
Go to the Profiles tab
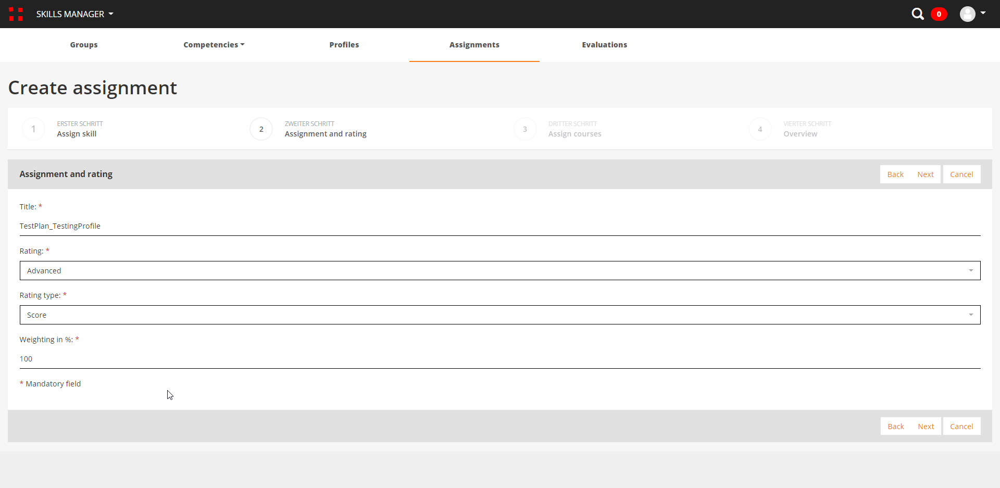pyautogui.click(x=344, y=45)
